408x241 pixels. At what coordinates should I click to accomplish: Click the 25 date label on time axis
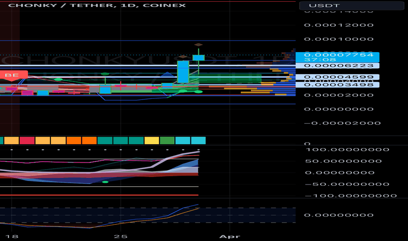coord(120,237)
